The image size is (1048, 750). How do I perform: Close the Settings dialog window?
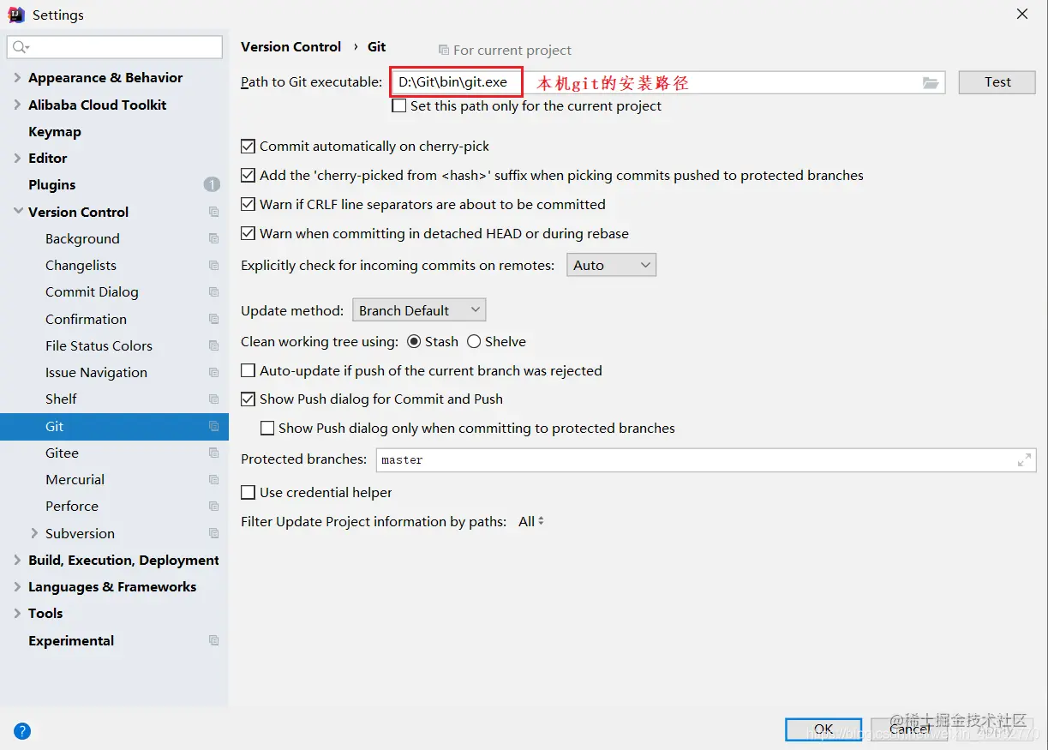pos(1022,15)
